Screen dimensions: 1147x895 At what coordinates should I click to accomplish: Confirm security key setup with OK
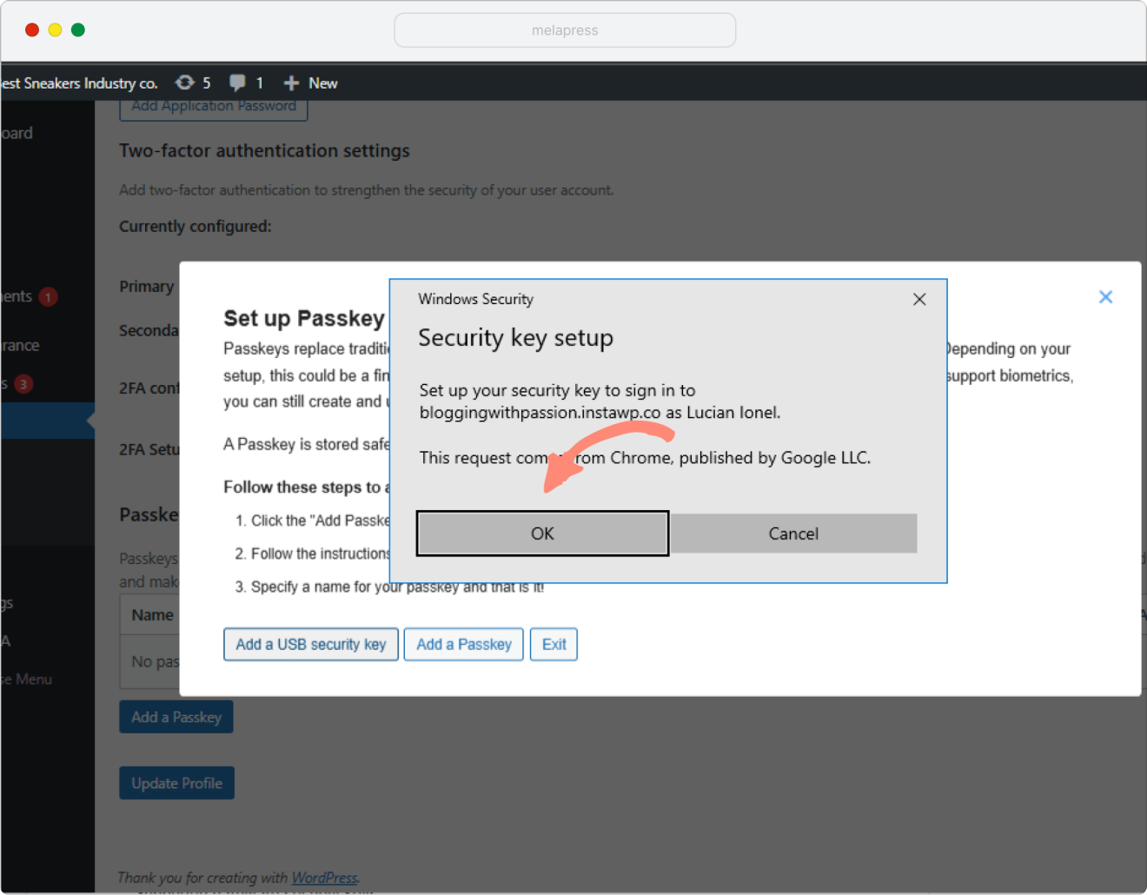(542, 534)
